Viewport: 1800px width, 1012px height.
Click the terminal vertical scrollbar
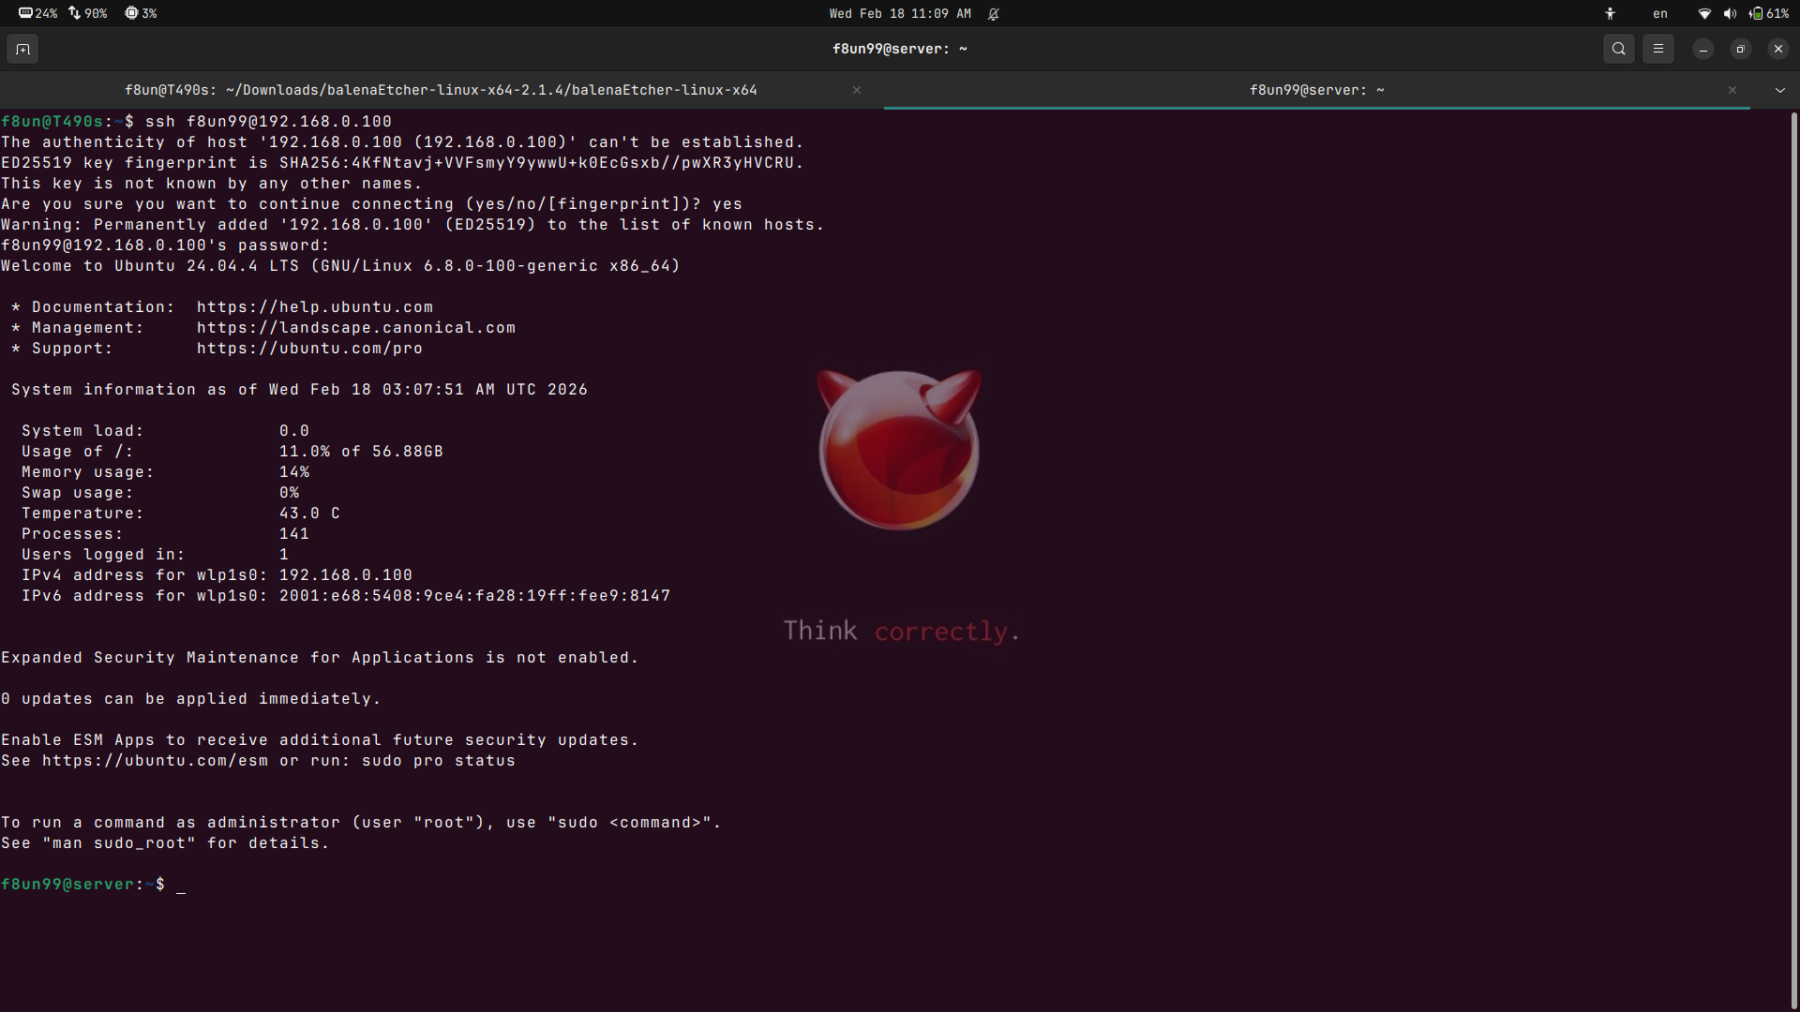pos(1792,558)
